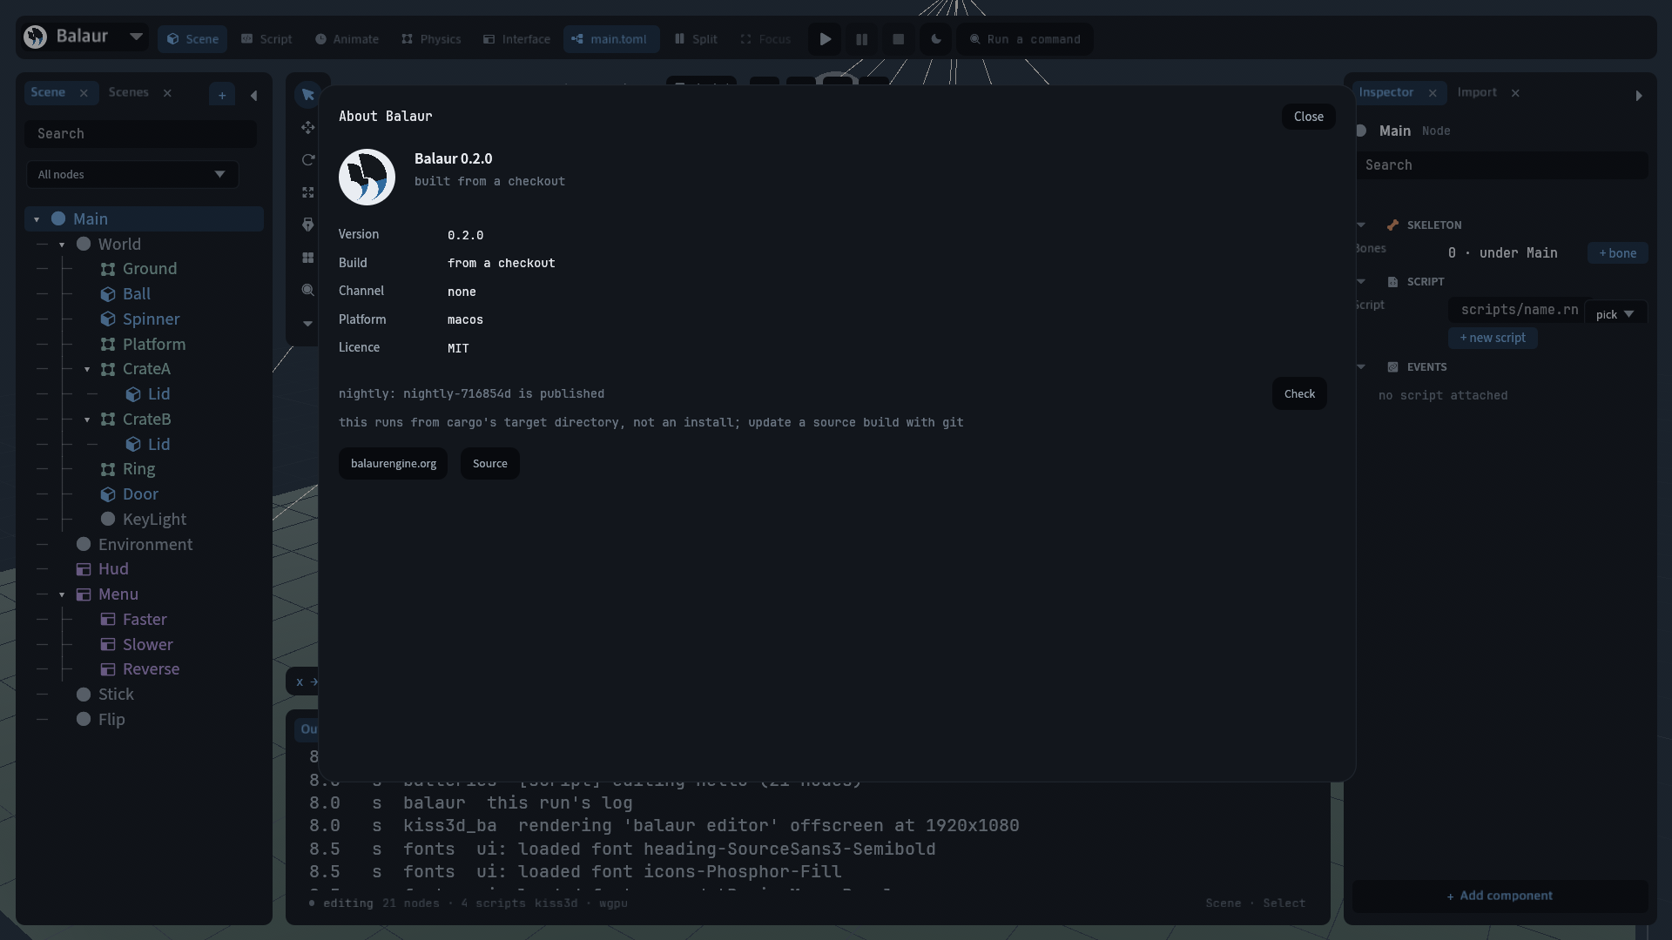The image size is (1672, 940).
Task: Switch to the Script workspace tab
Action: pyautogui.click(x=266, y=39)
